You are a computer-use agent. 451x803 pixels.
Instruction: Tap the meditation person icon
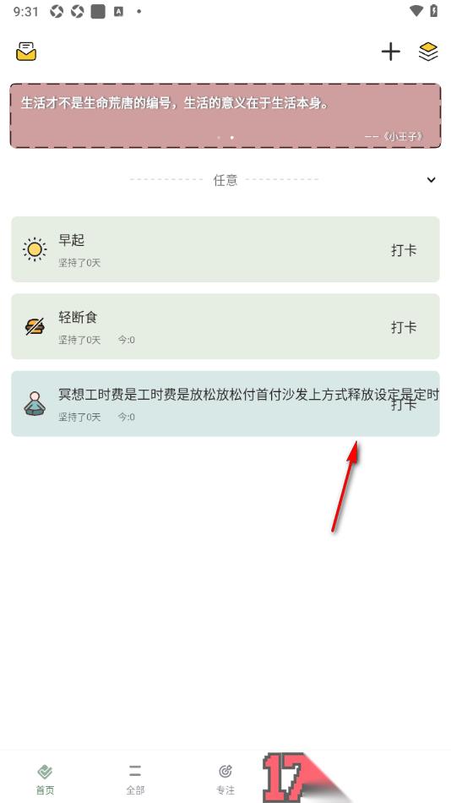coord(35,403)
